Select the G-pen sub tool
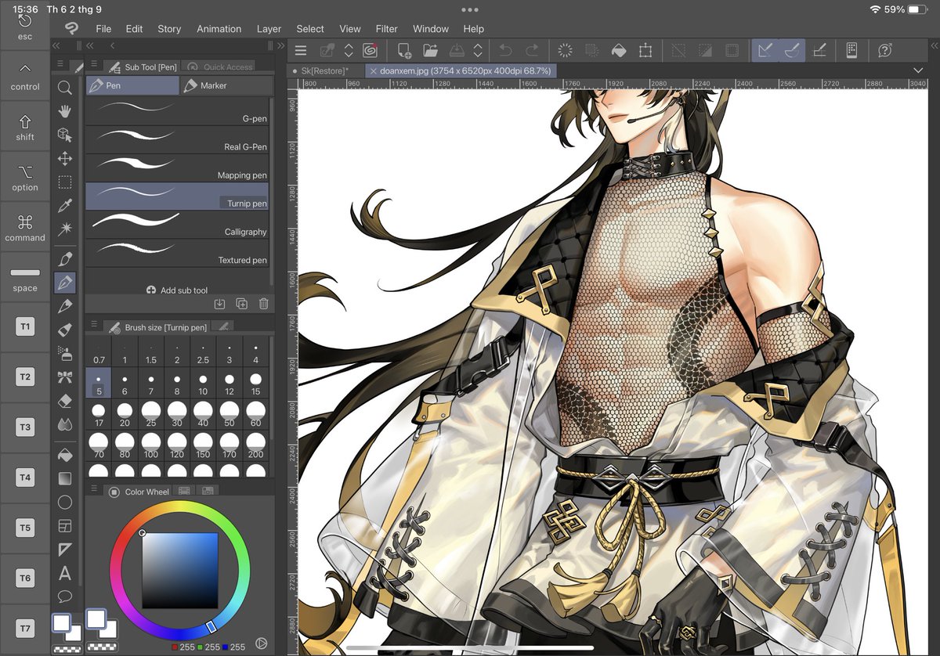This screenshot has height=656, width=940. (x=177, y=112)
